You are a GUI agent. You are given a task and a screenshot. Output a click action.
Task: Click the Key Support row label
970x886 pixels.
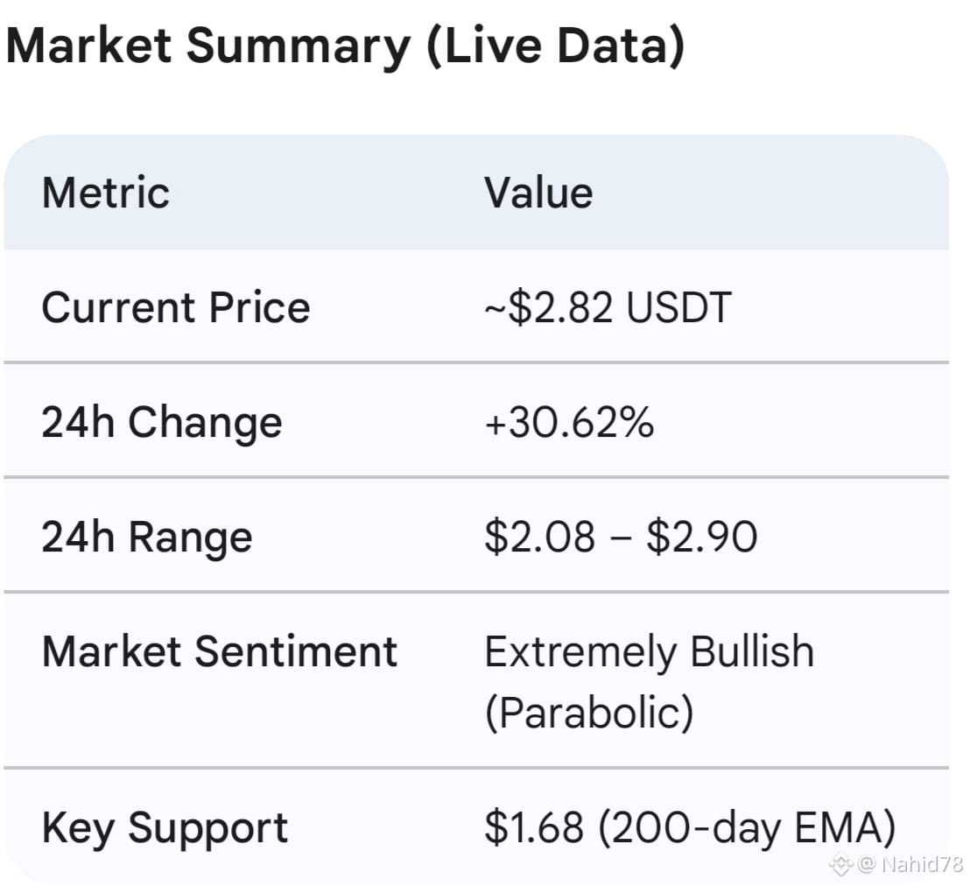(165, 828)
